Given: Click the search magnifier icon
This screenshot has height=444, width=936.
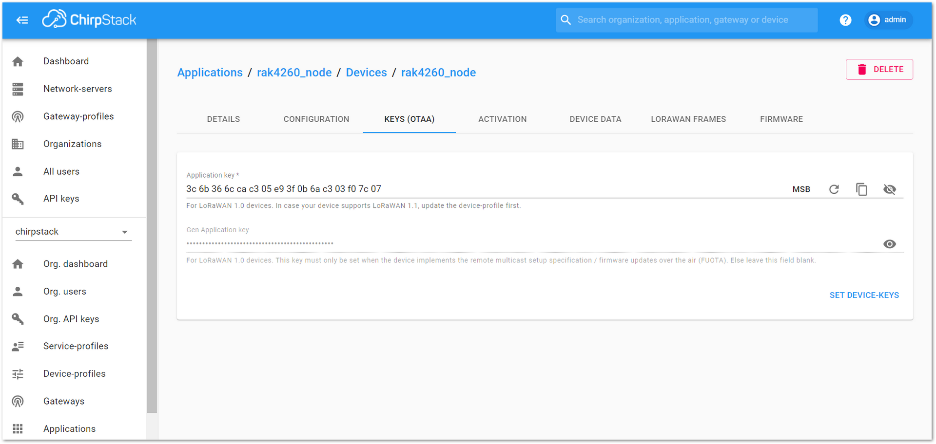Looking at the screenshot, I should (x=565, y=20).
